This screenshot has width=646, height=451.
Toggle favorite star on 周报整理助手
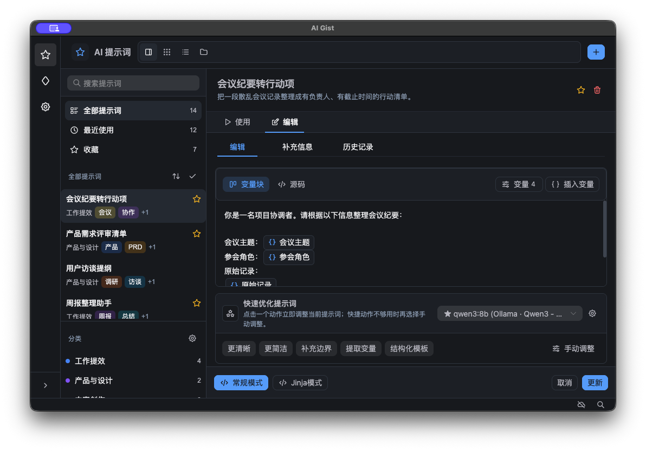pos(197,303)
